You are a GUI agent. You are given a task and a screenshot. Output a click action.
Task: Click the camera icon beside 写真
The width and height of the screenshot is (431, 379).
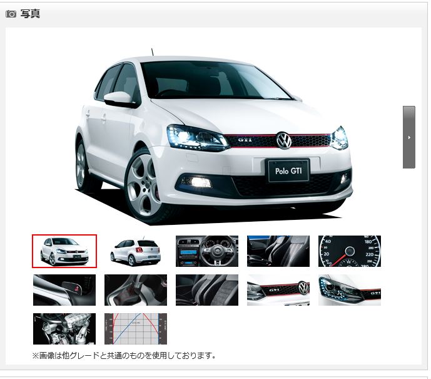[x=11, y=14]
